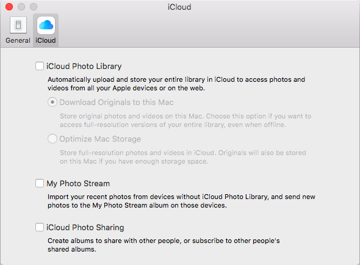Screen dimensions: 360x265
Task: Click the minimize button in the title bar
Action: (x=21, y=7)
